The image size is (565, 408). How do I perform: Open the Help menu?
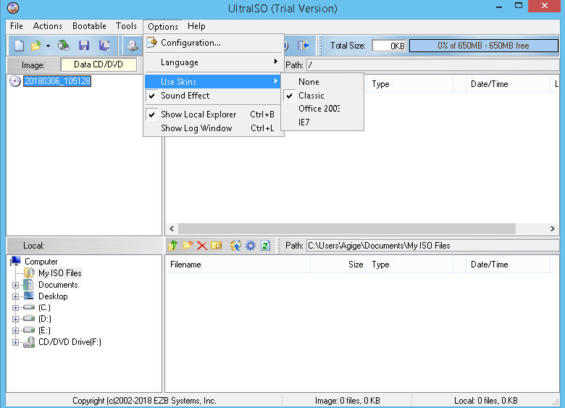196,26
